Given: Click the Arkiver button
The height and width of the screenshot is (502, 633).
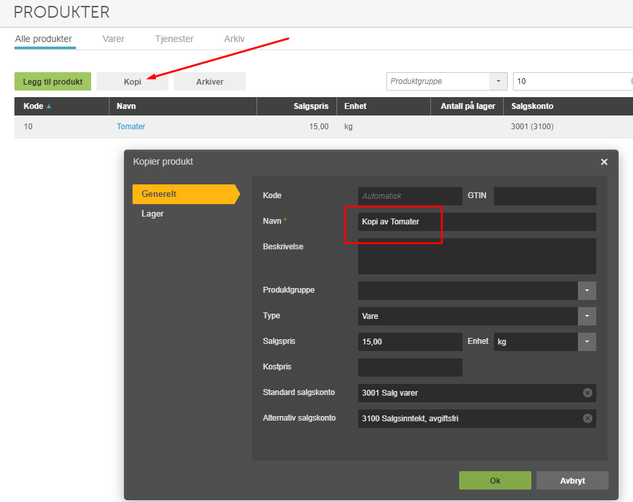Looking at the screenshot, I should point(209,81).
